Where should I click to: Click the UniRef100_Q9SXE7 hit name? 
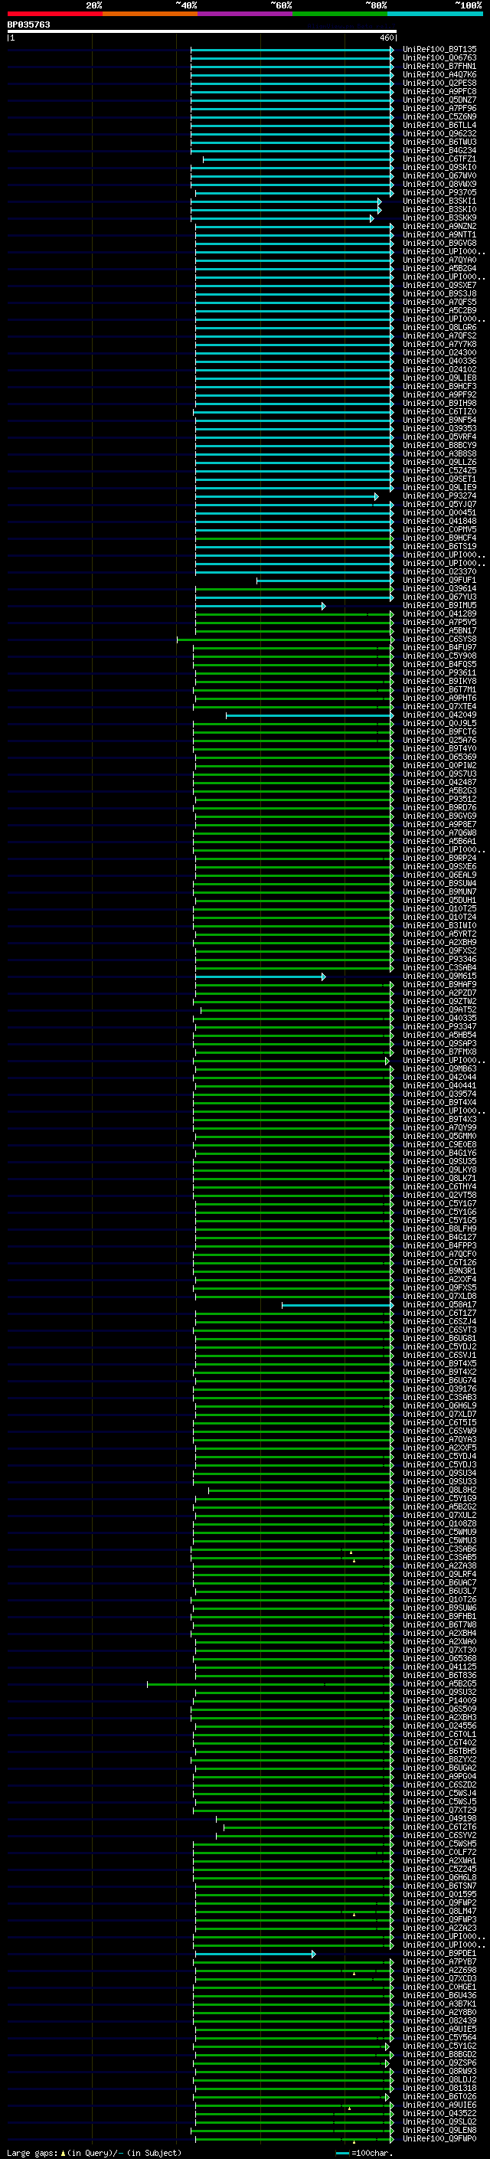click(x=439, y=285)
